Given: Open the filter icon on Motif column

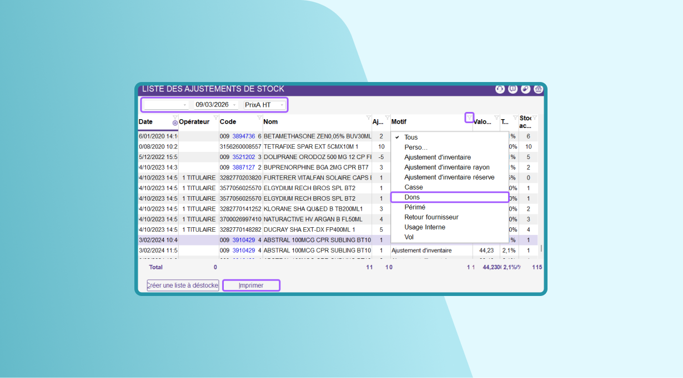Looking at the screenshot, I should [x=469, y=118].
